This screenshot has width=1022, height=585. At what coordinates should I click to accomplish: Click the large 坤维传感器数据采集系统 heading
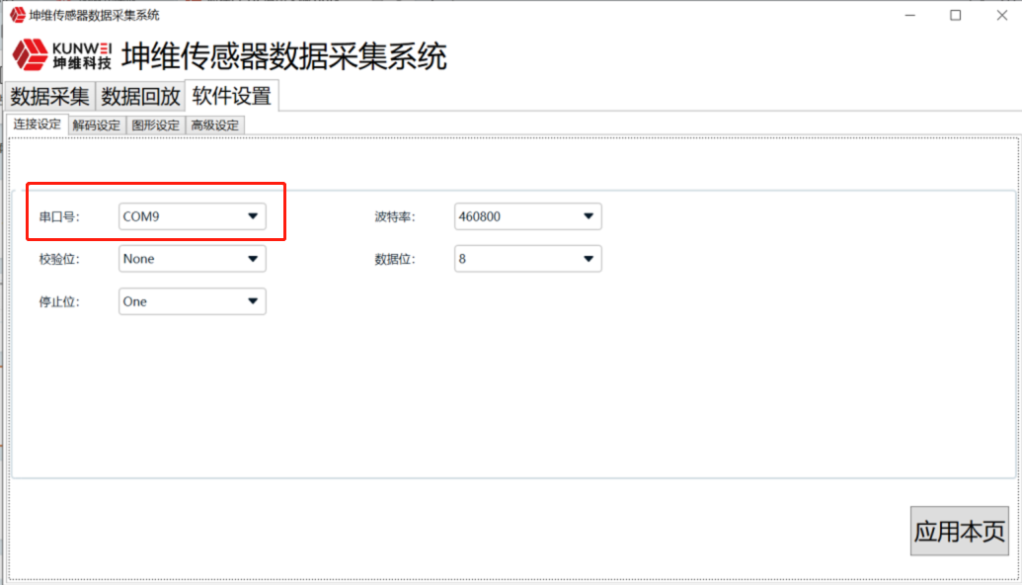click(284, 56)
